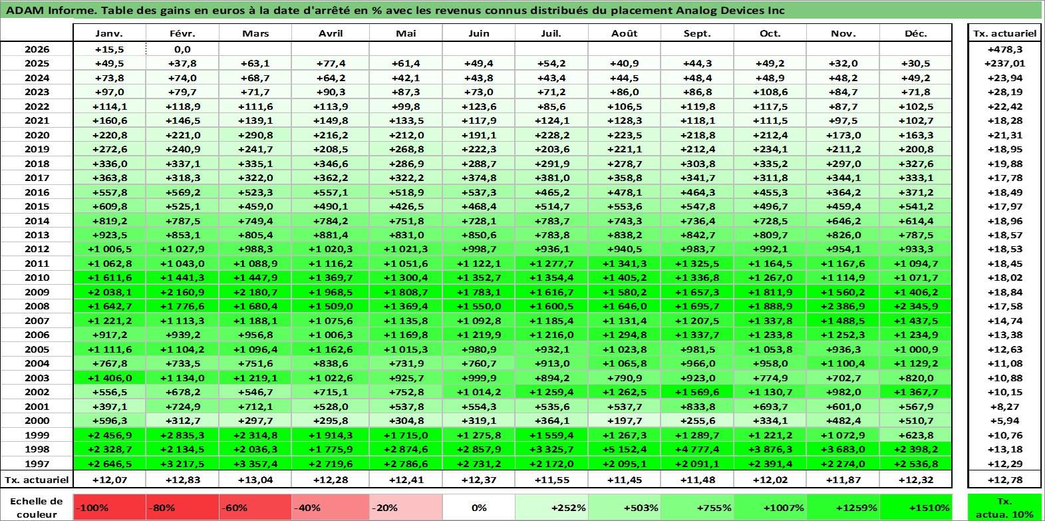
Task: Click the 2000 actuarial rate +5,94
Action: 1004,421
